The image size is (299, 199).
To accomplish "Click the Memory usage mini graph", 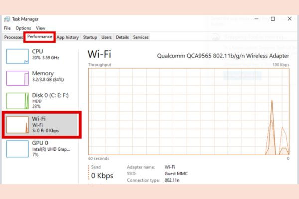I will pyautogui.click(x=17, y=78).
